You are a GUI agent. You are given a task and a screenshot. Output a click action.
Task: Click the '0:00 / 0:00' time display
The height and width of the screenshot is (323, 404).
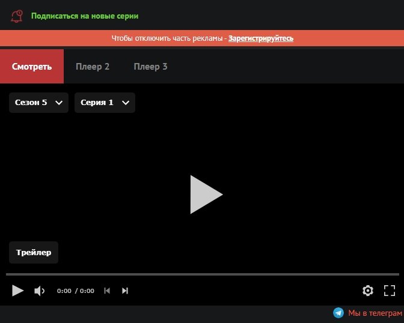(x=76, y=291)
